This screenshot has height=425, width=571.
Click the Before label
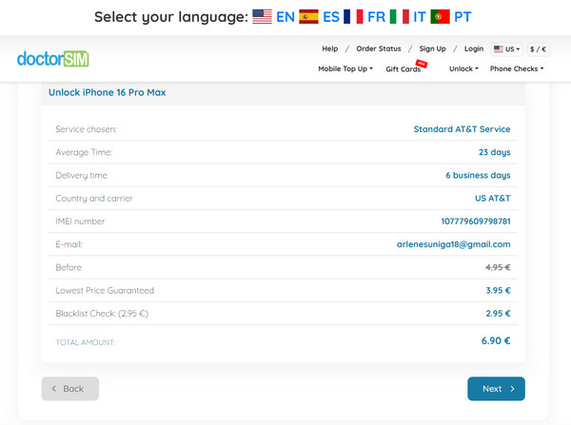69,267
